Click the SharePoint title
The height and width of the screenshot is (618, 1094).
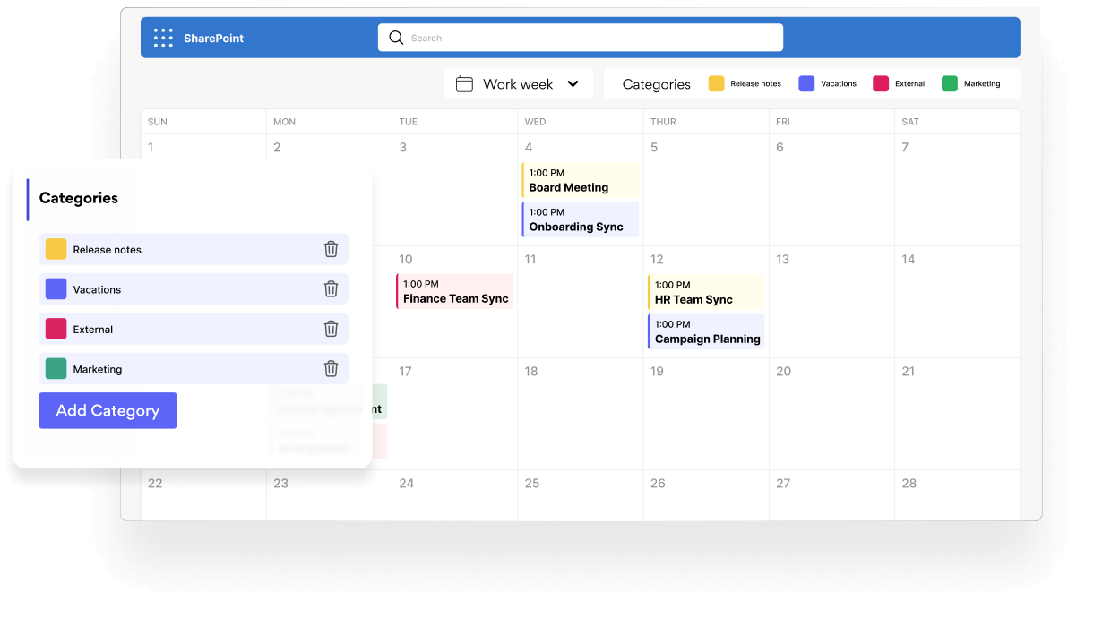click(213, 39)
